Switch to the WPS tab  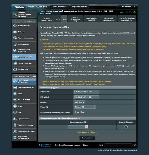click(x=58, y=19)
